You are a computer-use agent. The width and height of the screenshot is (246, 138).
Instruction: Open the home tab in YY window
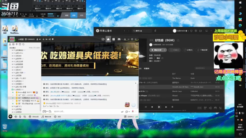[108, 39]
